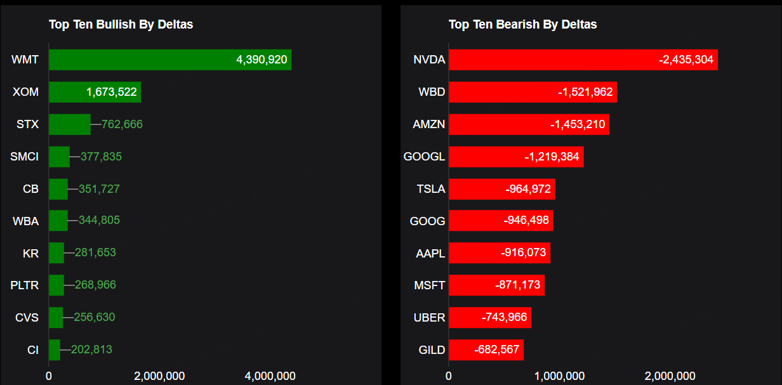Click the value -871,173
The height and width of the screenshot is (385, 782).
(518, 285)
